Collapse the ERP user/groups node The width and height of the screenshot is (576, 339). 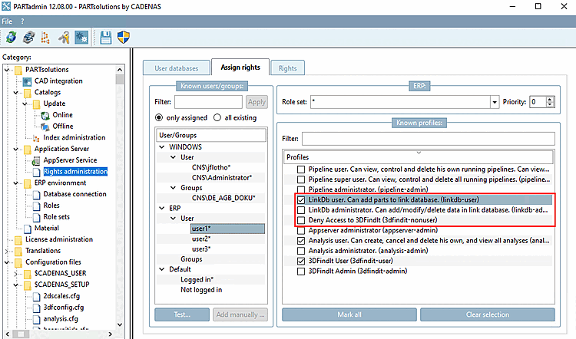click(161, 208)
